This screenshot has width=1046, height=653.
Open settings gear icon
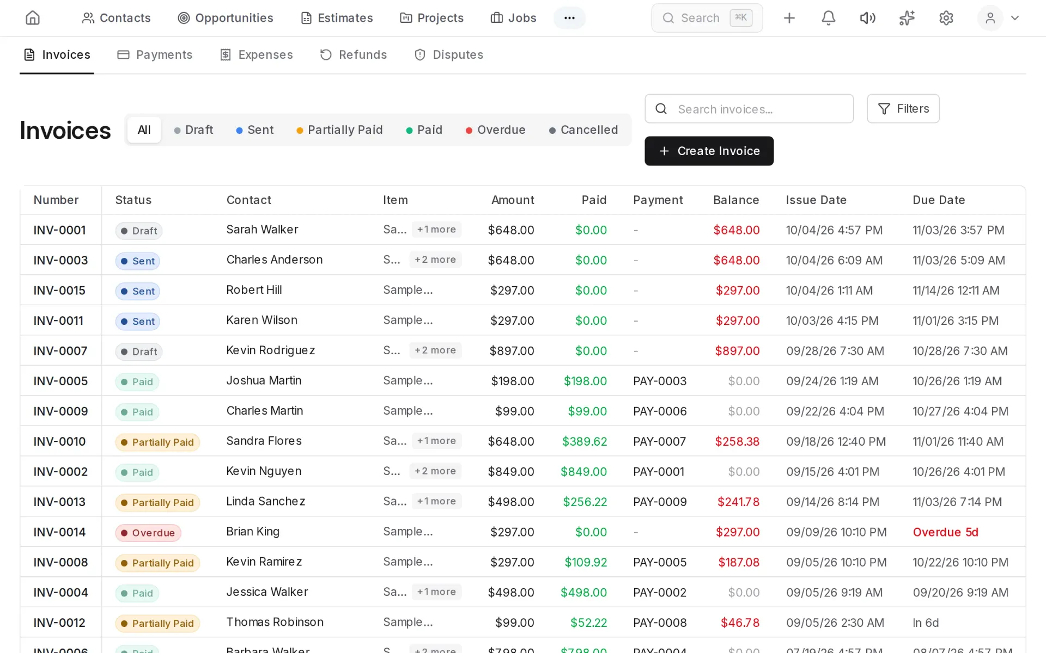(x=946, y=18)
